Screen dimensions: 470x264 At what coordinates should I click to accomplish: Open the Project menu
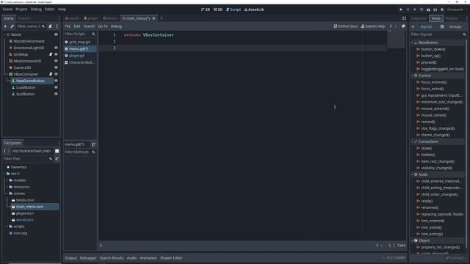click(x=21, y=10)
